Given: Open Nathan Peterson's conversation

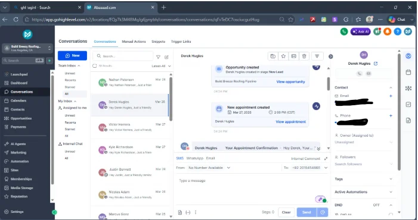Looking at the screenshot, I should [x=130, y=83].
